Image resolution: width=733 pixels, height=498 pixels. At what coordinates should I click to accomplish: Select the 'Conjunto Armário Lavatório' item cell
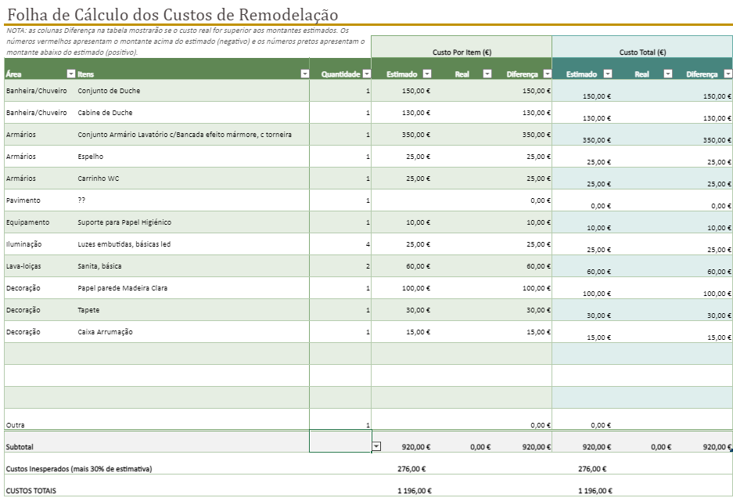[x=192, y=135]
